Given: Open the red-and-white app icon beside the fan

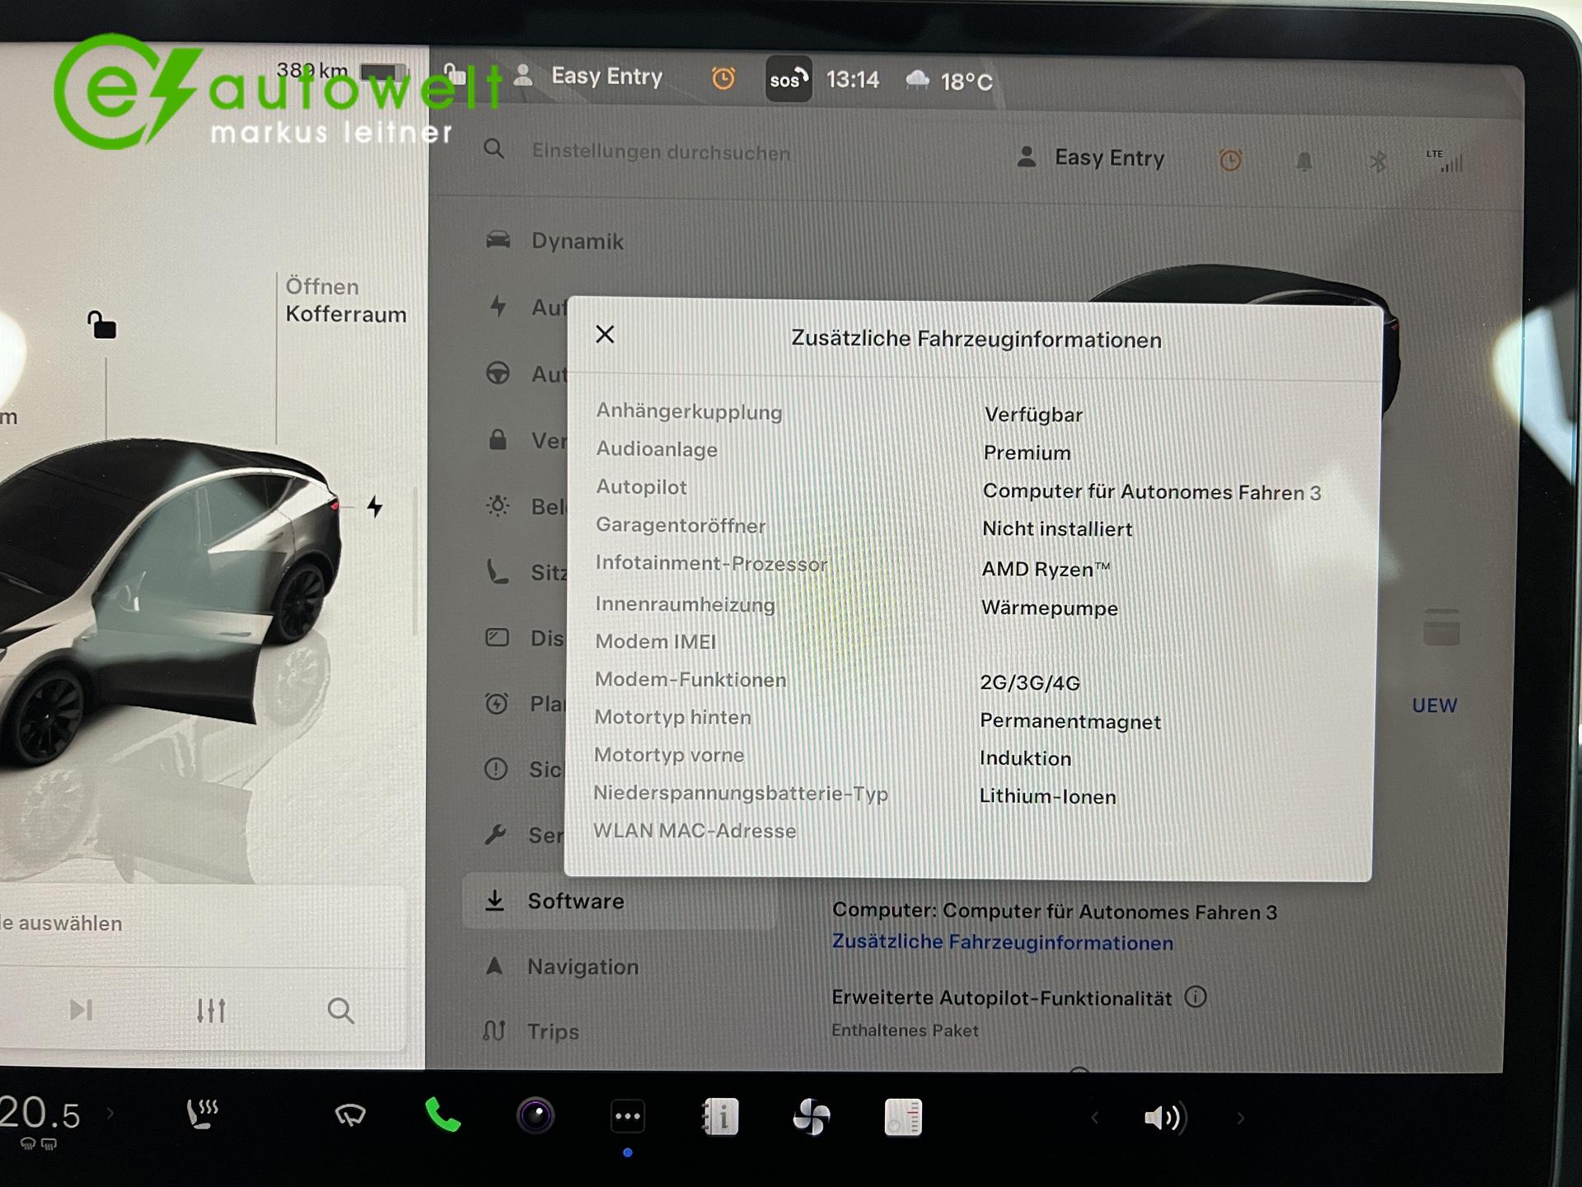Looking at the screenshot, I should coord(903,1118).
